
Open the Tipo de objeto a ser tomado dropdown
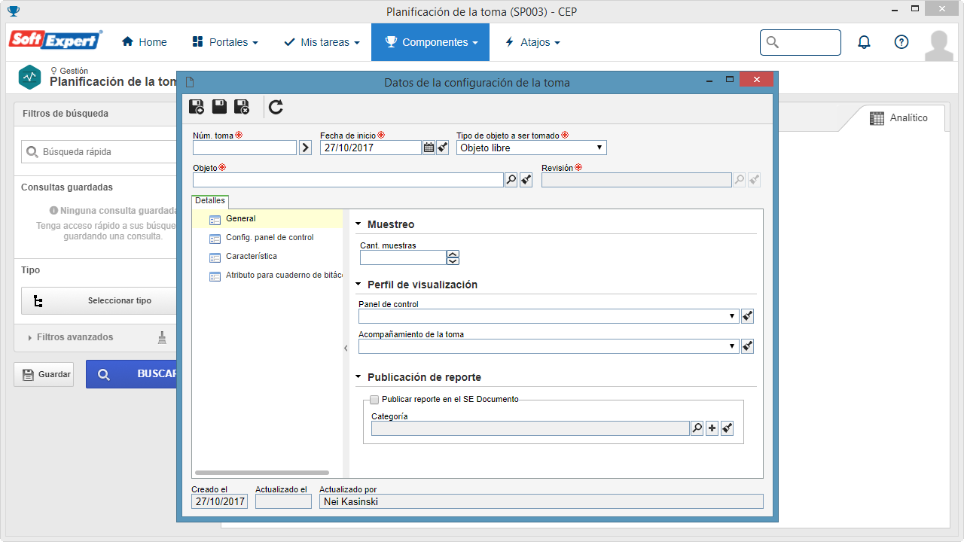pos(531,148)
